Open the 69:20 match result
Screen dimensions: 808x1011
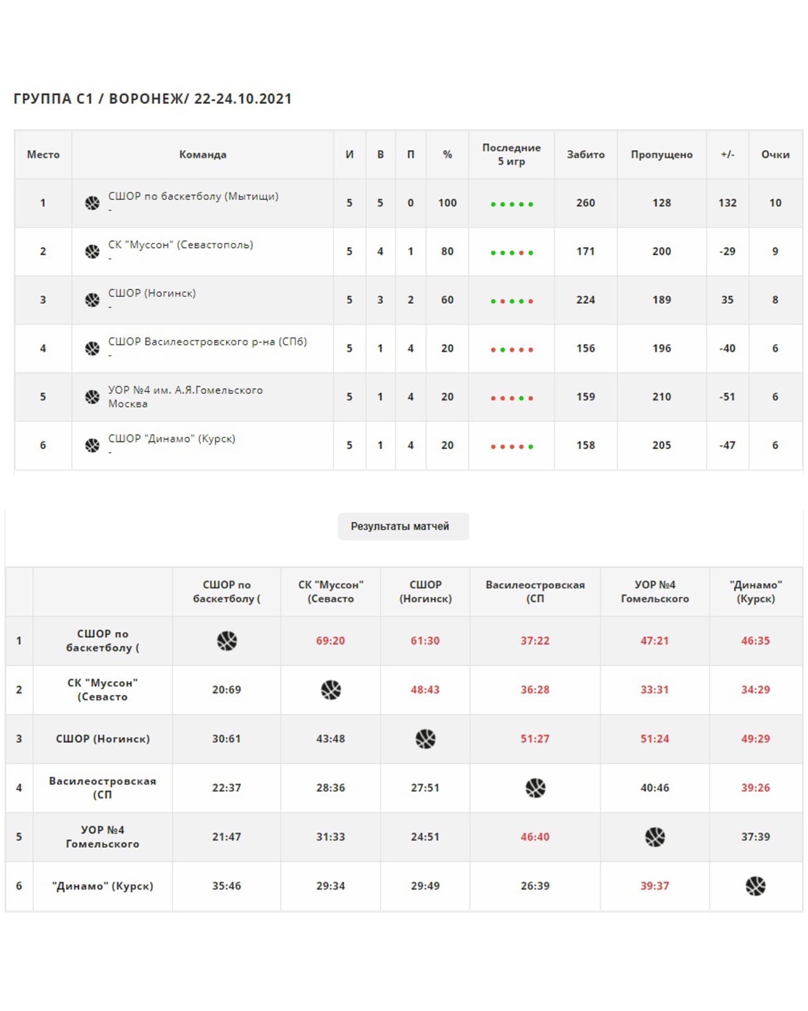click(x=330, y=641)
